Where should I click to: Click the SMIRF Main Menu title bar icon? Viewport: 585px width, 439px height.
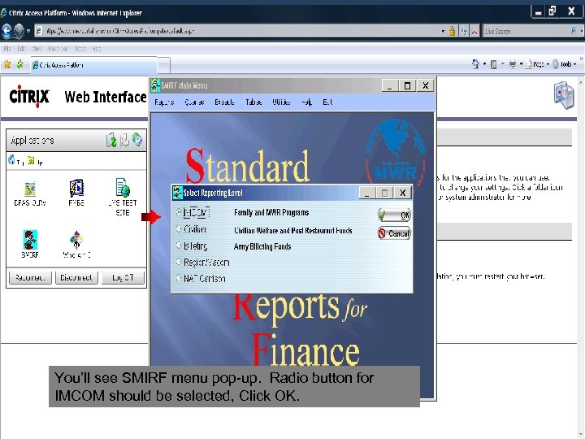coord(155,85)
